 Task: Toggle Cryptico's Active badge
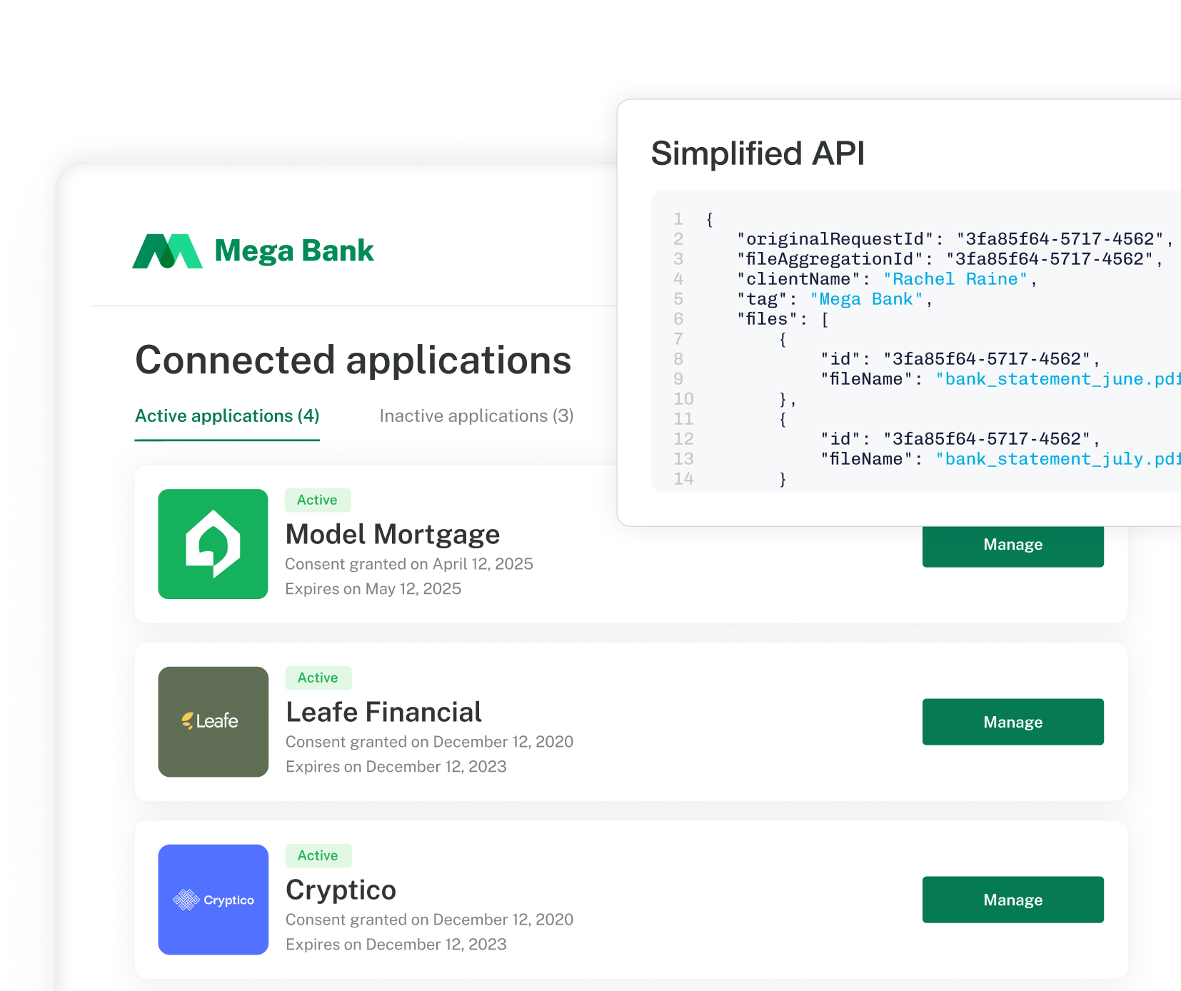tap(318, 855)
